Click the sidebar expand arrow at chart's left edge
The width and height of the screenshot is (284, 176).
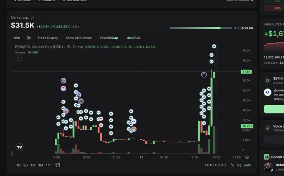[x=12, y=154]
